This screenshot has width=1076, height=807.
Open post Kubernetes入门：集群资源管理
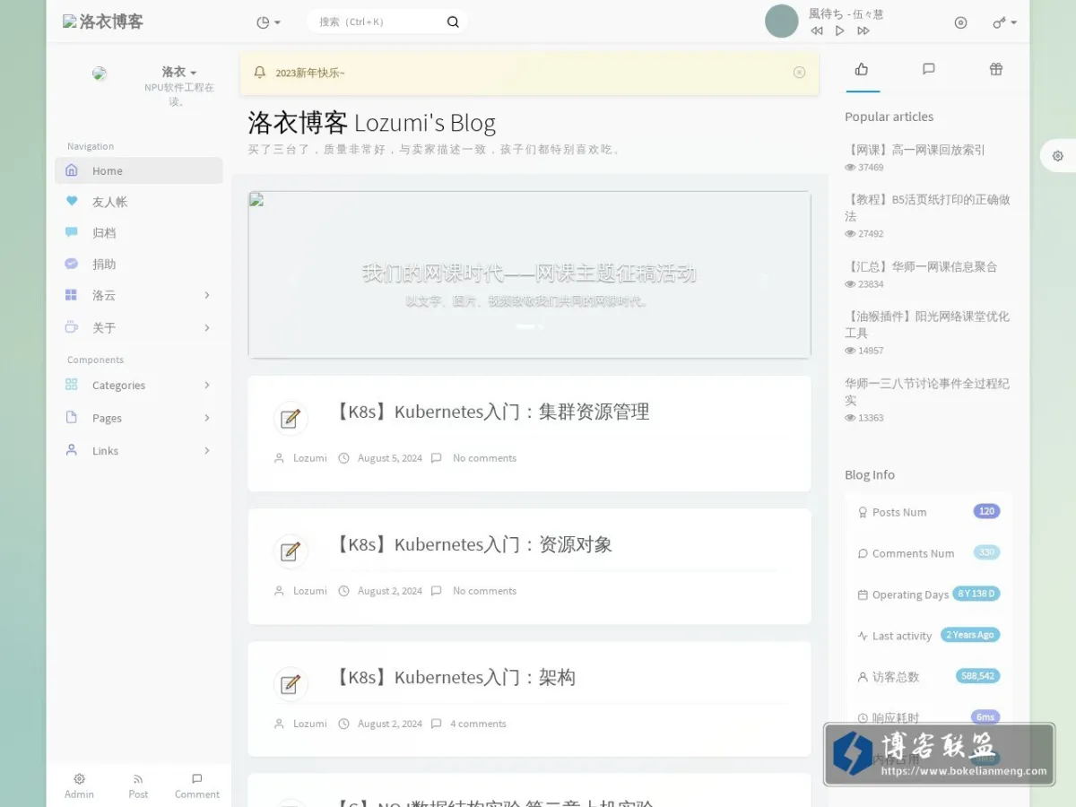point(490,412)
